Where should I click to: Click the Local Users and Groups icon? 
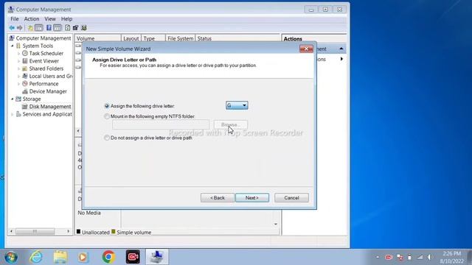click(x=25, y=76)
